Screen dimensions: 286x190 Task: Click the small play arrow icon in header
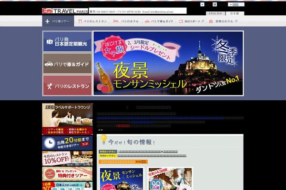pos(202,5)
